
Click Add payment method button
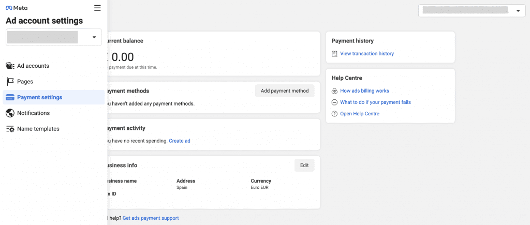pos(285,91)
